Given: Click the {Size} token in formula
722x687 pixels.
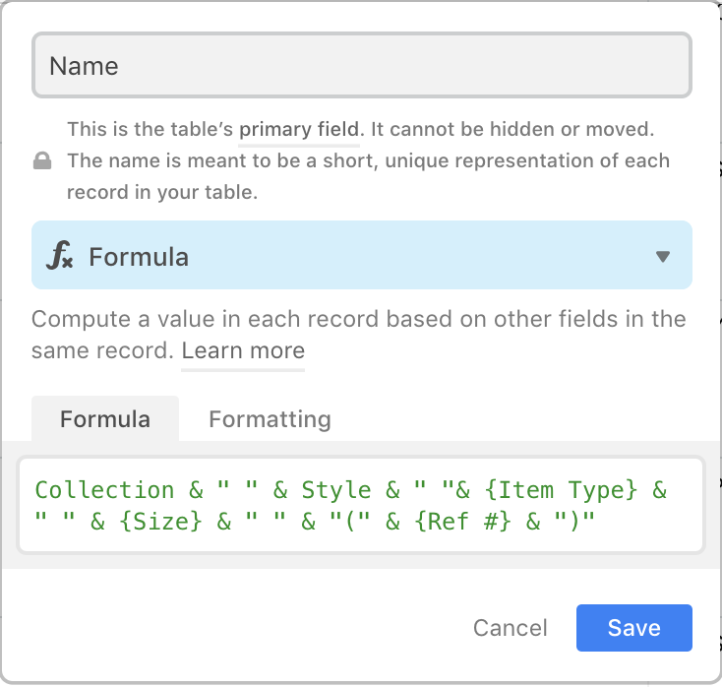Looking at the screenshot, I should 160,522.
